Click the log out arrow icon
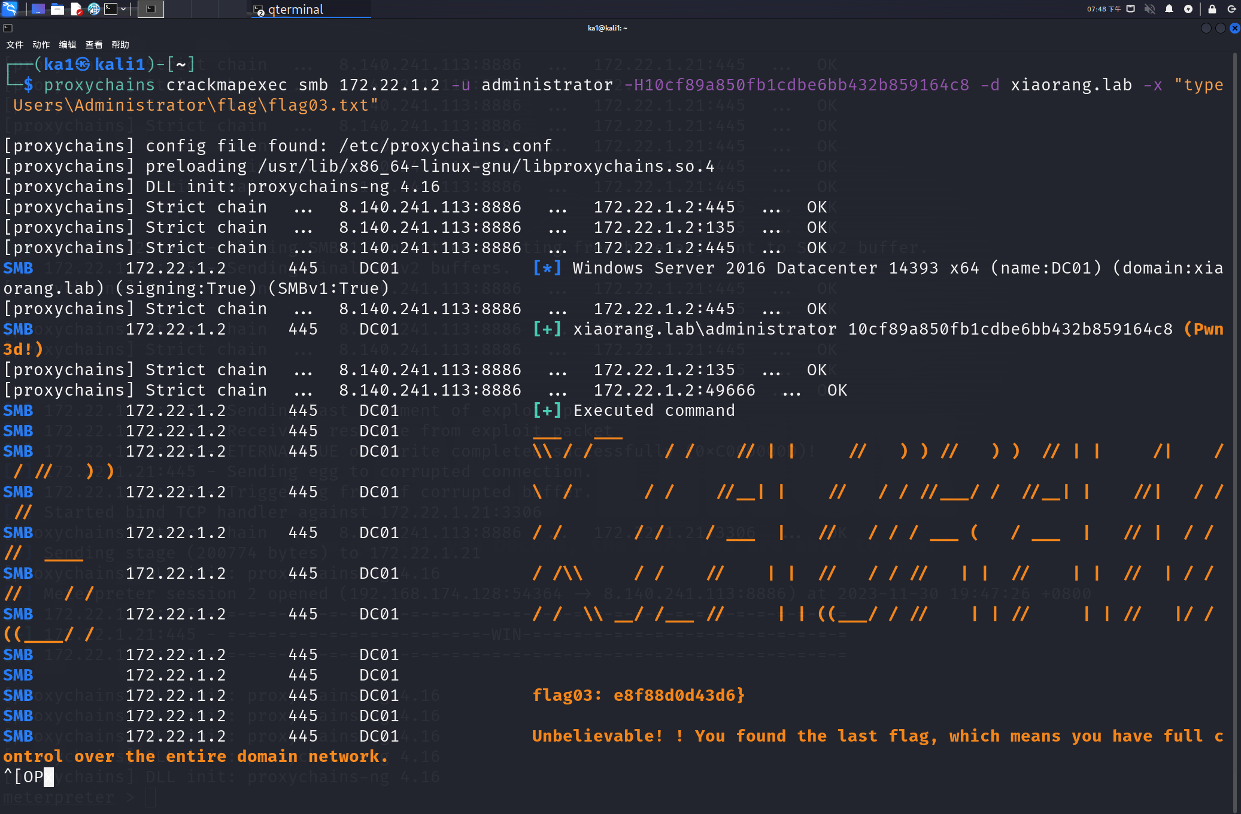This screenshot has height=814, width=1241. [1231, 9]
